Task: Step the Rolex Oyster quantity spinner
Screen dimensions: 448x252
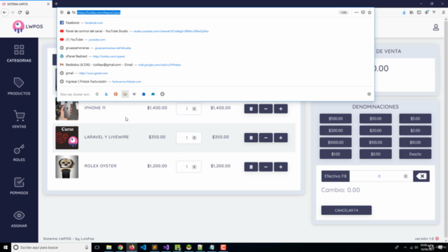Action: 195,167
